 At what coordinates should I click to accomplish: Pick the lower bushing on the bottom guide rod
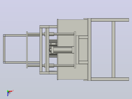coord(52,65)
